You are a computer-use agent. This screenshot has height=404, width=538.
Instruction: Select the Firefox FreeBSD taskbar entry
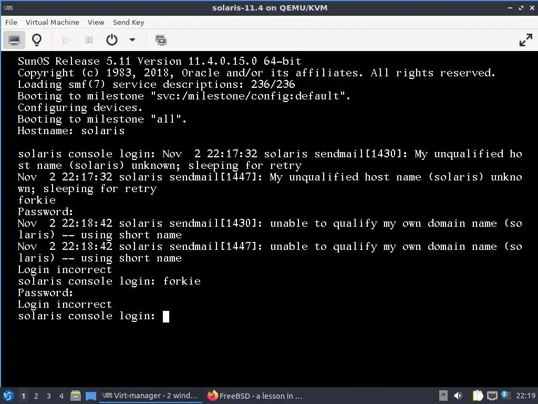click(255, 396)
